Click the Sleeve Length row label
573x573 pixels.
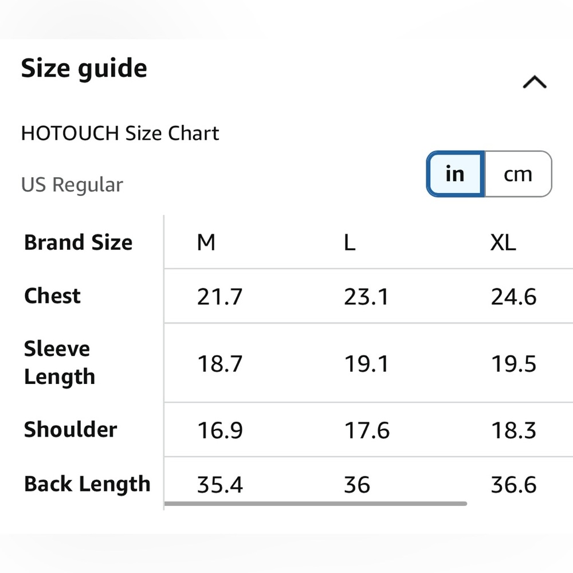click(60, 363)
